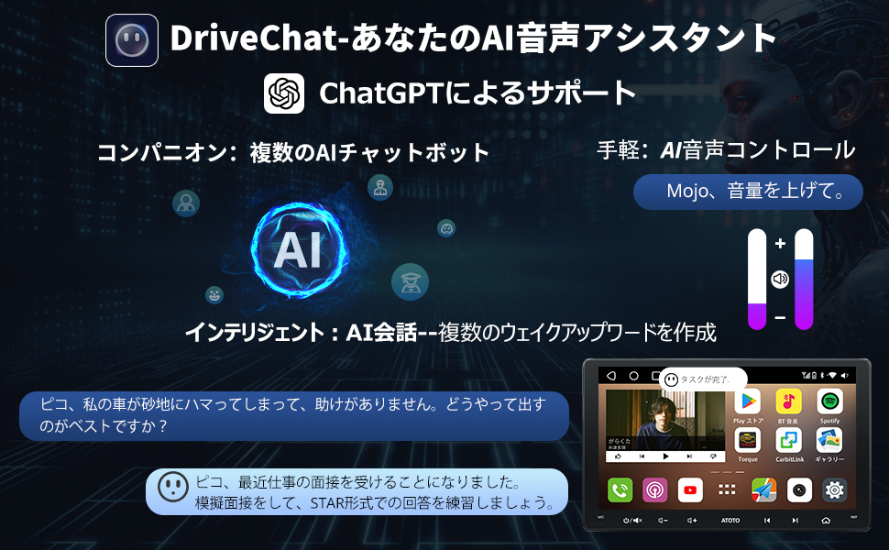Tap the Android home circle button
Viewport: 889px width, 550px height.
pyautogui.click(x=634, y=376)
